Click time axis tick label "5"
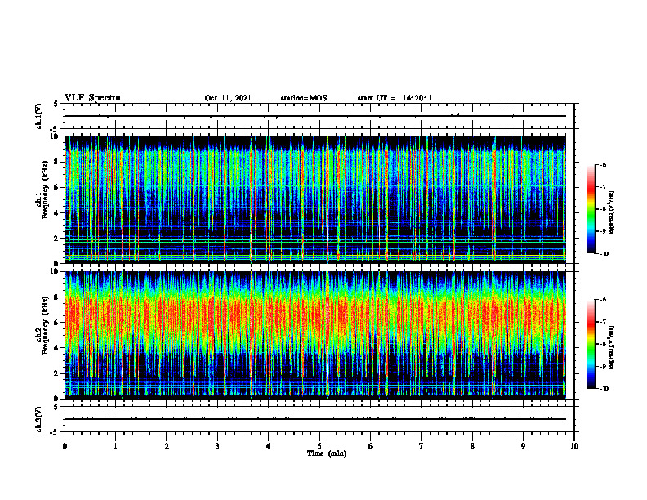The width and height of the screenshot is (647, 500). 319,446
